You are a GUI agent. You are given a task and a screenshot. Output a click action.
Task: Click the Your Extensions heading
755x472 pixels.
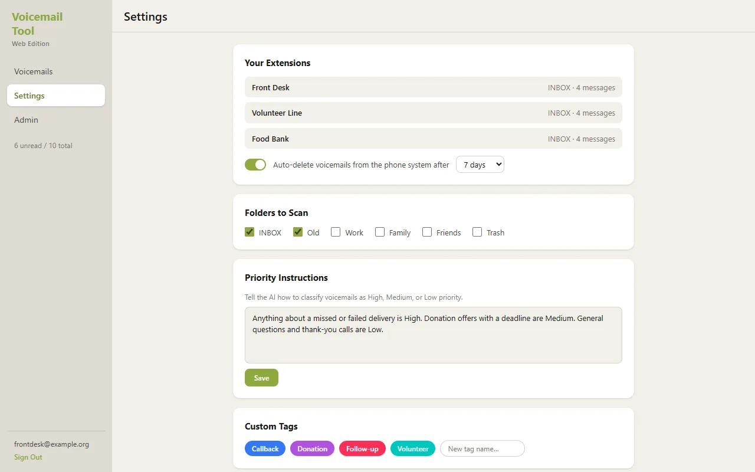(x=277, y=63)
